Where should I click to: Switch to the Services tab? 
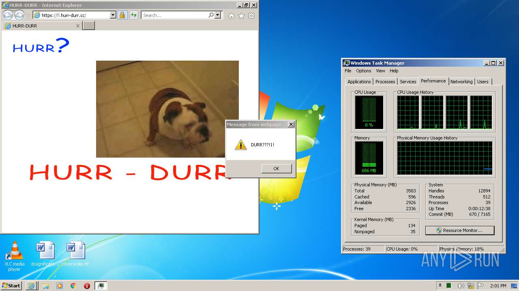click(408, 82)
